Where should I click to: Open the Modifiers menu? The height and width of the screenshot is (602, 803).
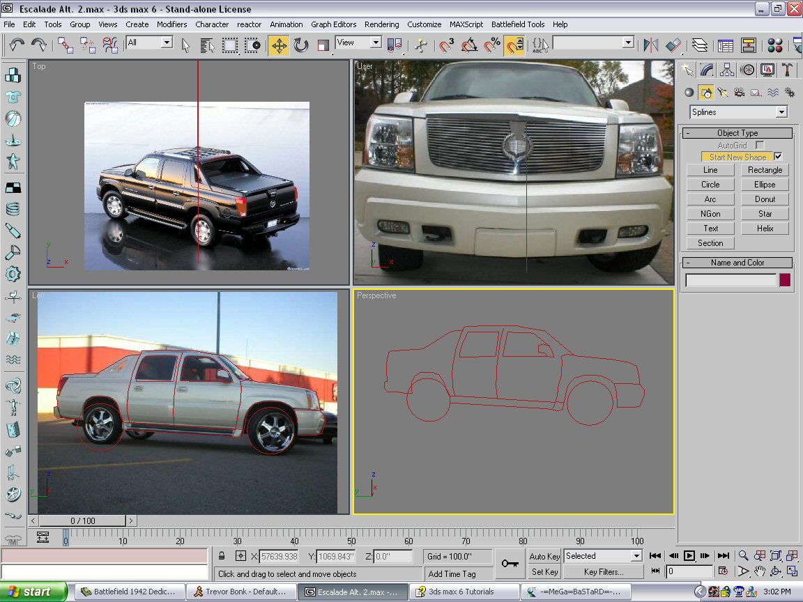[171, 24]
